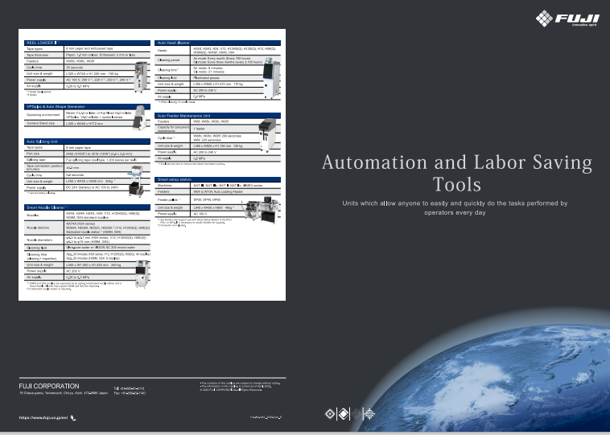Click the rightmost striped diamond symbol
Viewport: 610px width, 435px height.
[369, 414]
